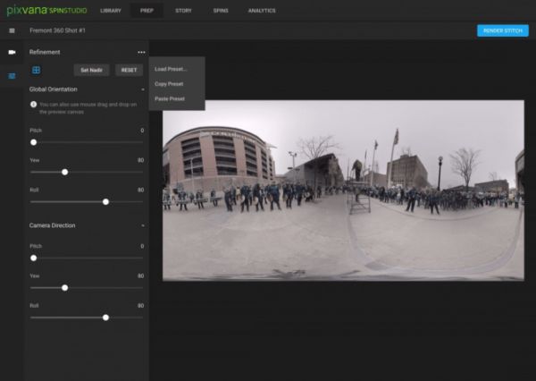The image size is (536, 381).
Task: Select Copy Preset menu option
Action: click(168, 83)
